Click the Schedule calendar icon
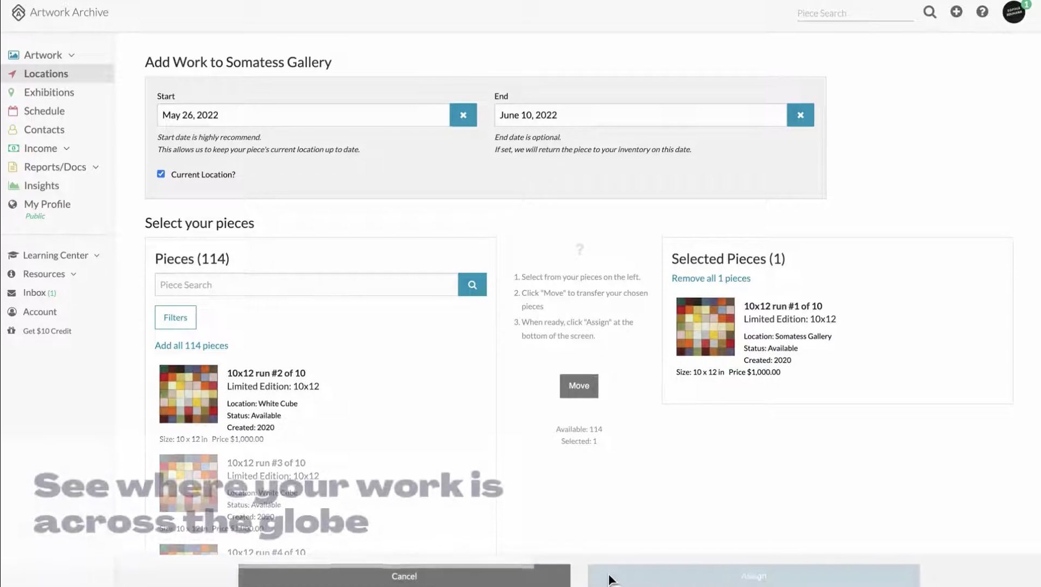Viewport: 1041px width, 587px height. tap(13, 111)
